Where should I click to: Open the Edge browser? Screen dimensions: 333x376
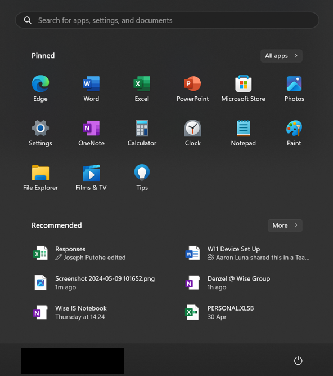(40, 88)
